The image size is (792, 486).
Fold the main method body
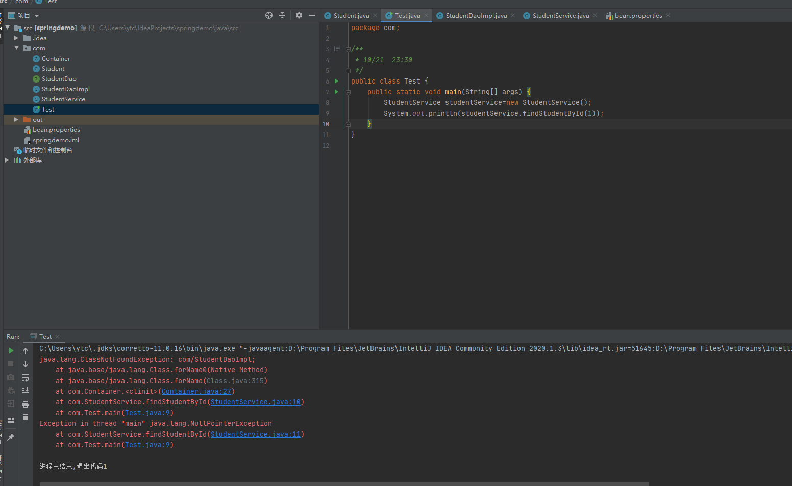[348, 92]
